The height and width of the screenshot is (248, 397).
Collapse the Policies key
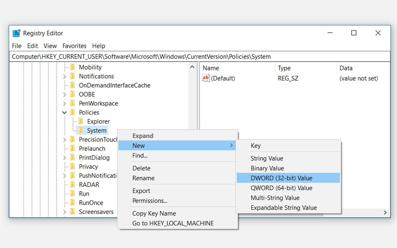[x=65, y=112]
